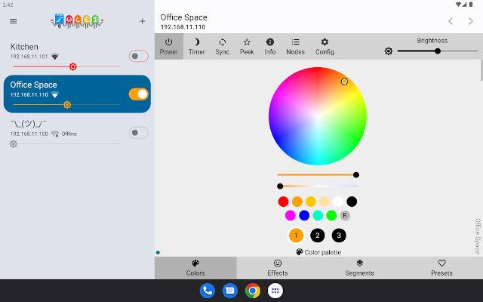Switch to the Segments tab

(x=359, y=268)
